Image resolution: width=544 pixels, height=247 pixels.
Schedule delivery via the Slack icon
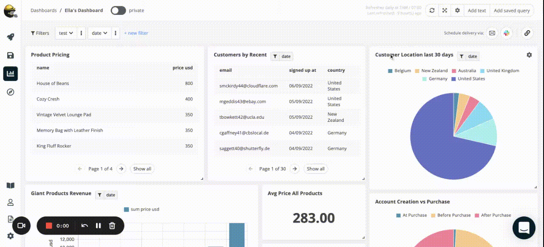(506, 33)
